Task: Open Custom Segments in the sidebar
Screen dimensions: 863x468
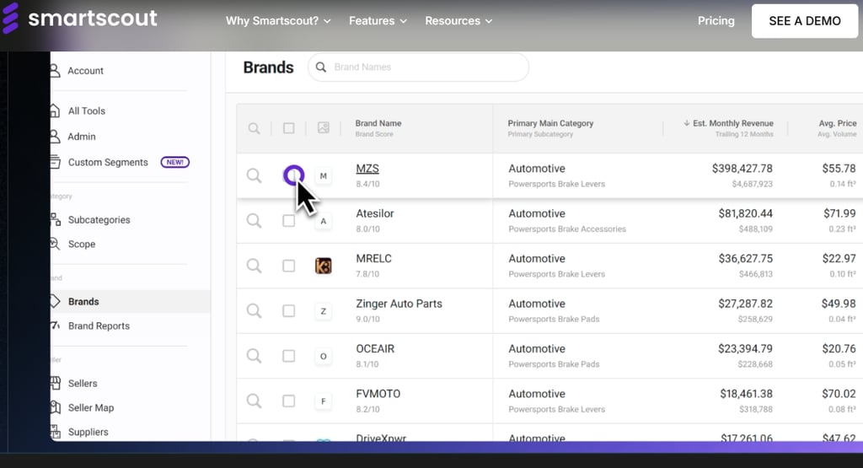Action: pos(108,163)
